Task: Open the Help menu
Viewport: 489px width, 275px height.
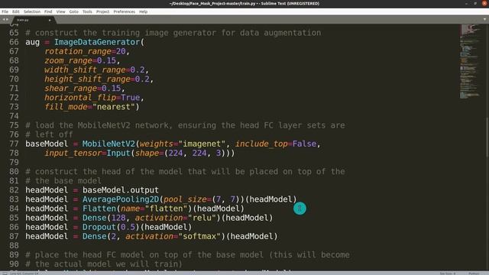Action: pos(144,11)
